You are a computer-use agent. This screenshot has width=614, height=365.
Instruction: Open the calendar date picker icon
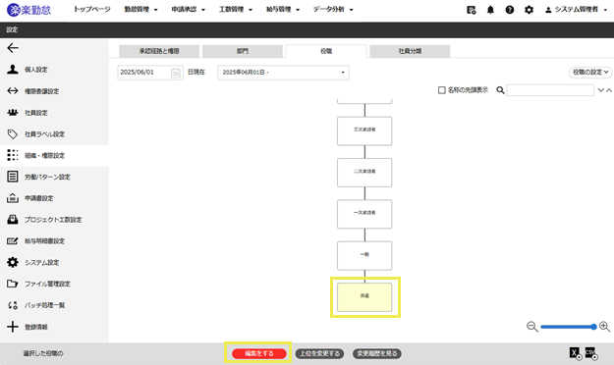pyautogui.click(x=176, y=73)
